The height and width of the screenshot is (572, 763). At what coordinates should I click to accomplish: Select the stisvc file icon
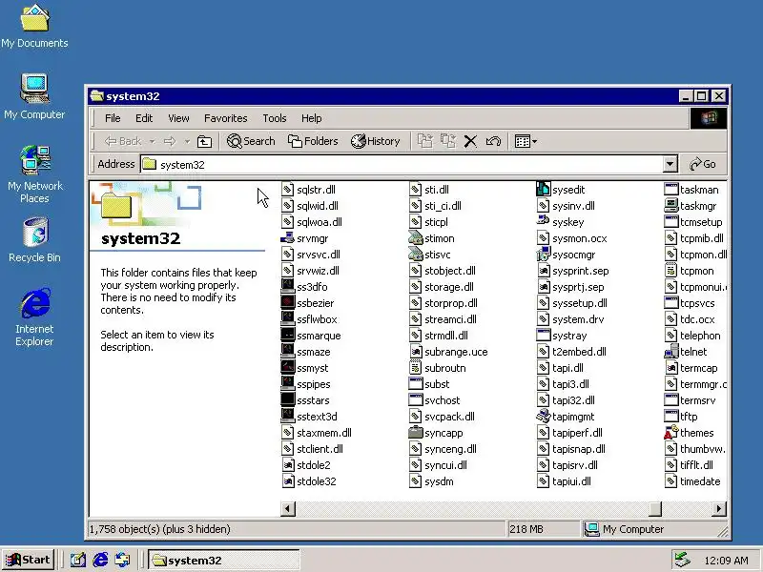[x=416, y=254]
